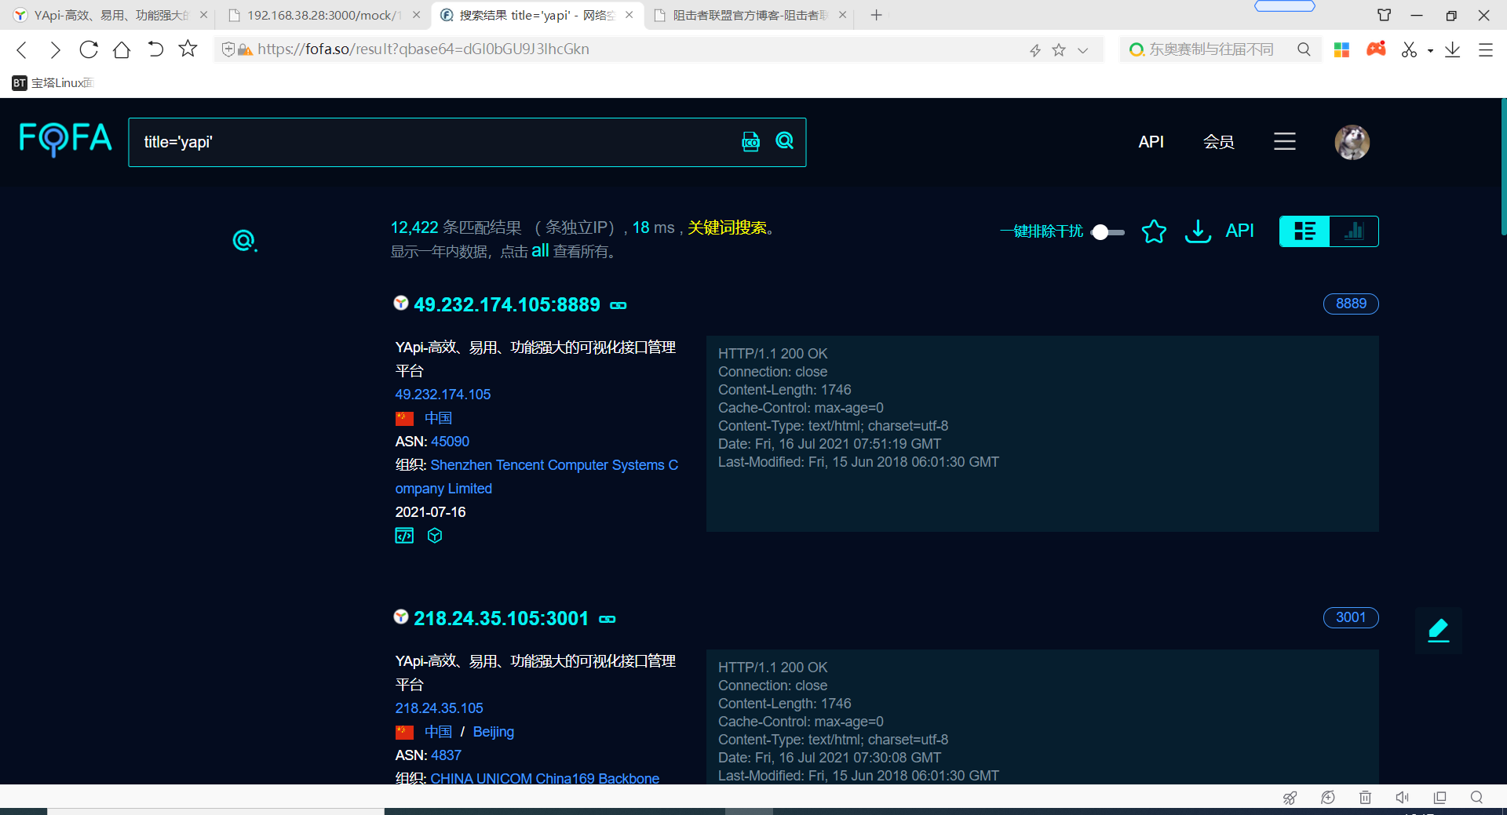The image size is (1507, 815).
Task: Bookmark page with toolbar star icon
Action: point(188,49)
